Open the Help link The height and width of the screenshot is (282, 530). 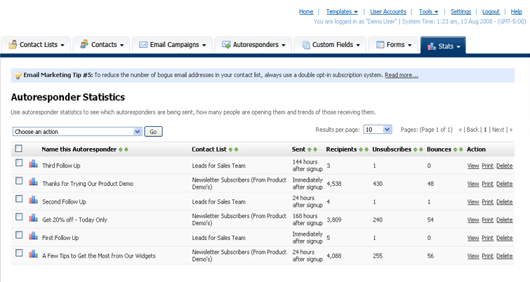[516, 11]
